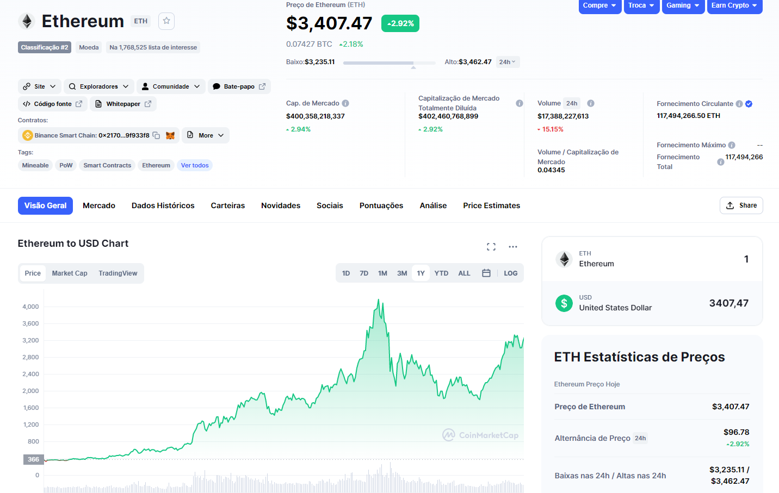779x493 pixels.
Task: Show info for Fornecimento Máximo
Action: (732, 145)
